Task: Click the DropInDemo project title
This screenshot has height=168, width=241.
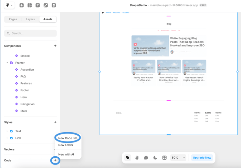Action: [x=138, y=5]
